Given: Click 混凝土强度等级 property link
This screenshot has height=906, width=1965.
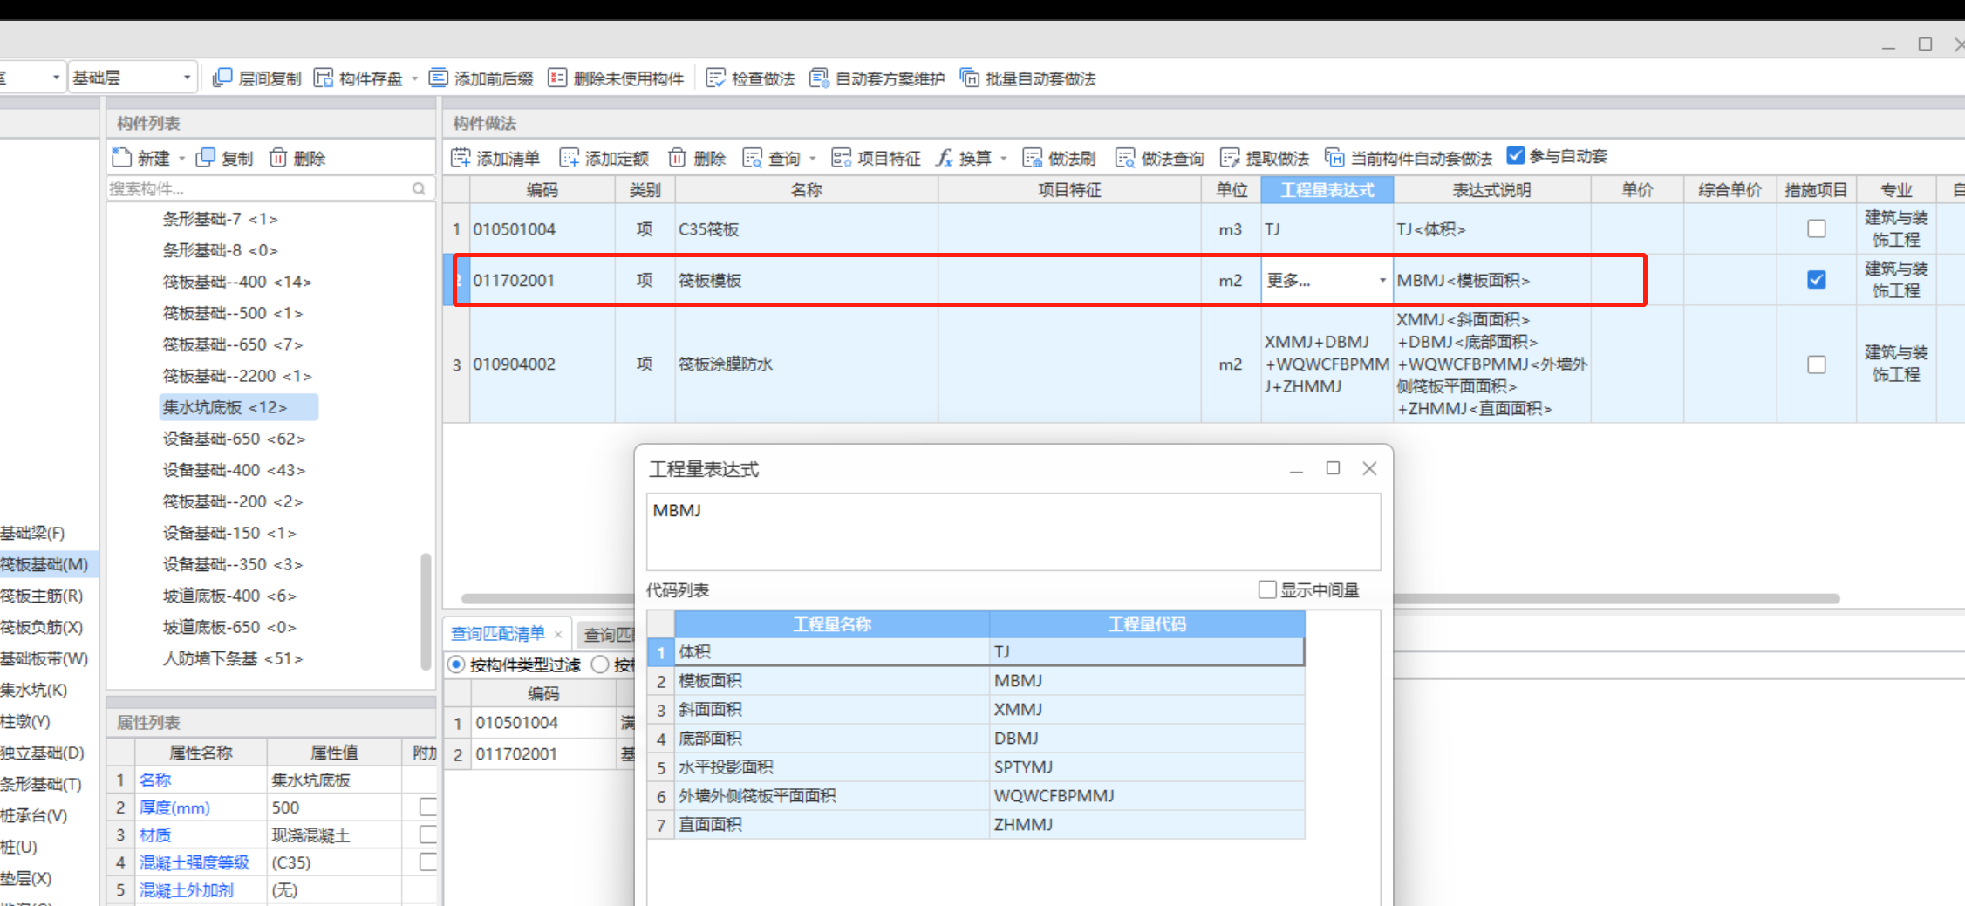Looking at the screenshot, I should pyautogui.click(x=194, y=862).
